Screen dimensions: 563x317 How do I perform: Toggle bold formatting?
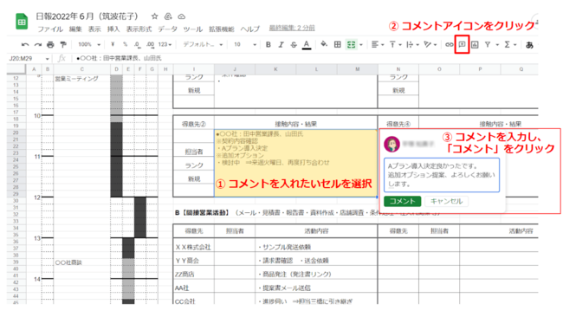pos(269,44)
